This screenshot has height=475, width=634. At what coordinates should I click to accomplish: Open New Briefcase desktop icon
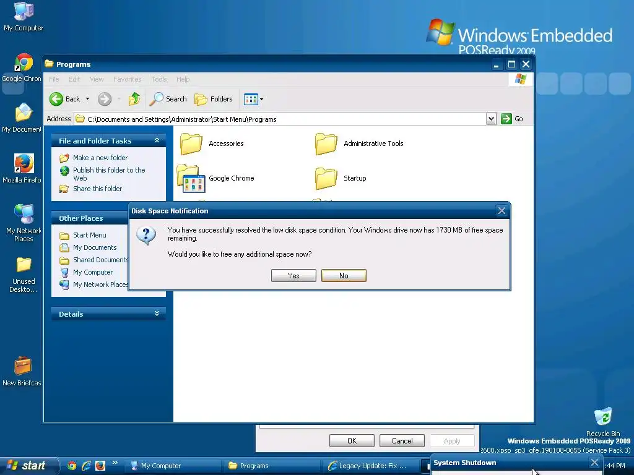pos(22,372)
